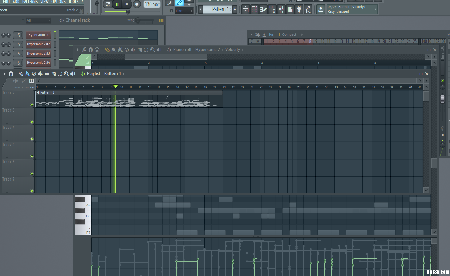Image resolution: width=450 pixels, height=276 pixels.
Task: Open the Mixer toolbar icon
Action: pos(281,10)
